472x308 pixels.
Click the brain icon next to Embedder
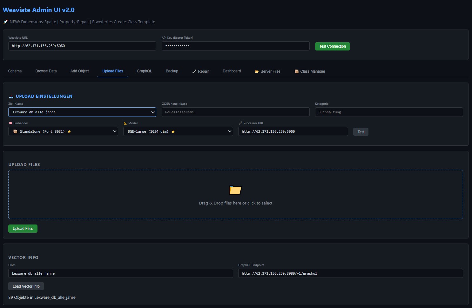pos(10,123)
